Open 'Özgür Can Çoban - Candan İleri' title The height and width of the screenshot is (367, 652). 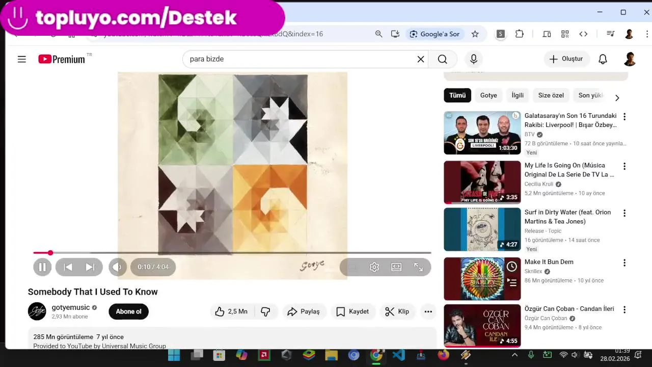tap(569, 309)
